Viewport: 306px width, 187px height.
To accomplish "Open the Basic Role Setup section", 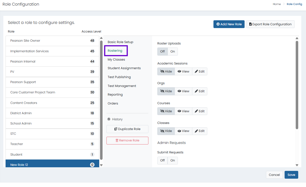I will [120, 42].
